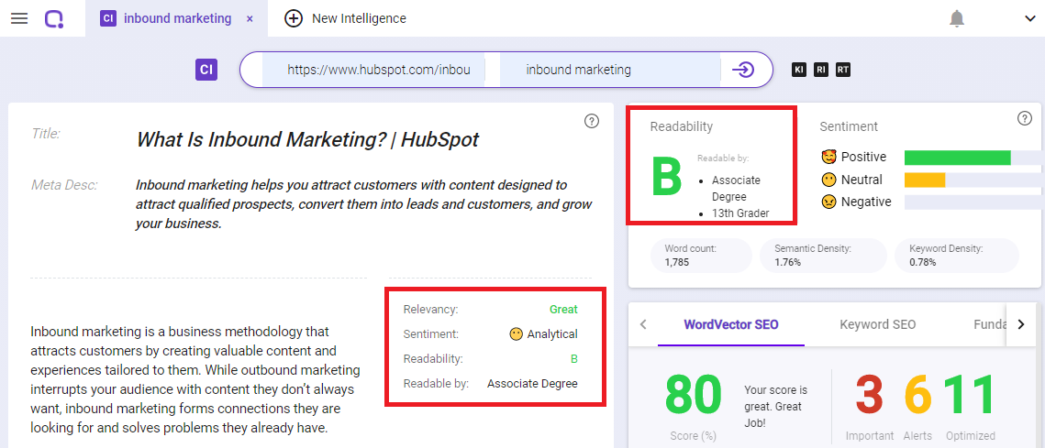Switch to the RT intelligence badge

tap(843, 70)
